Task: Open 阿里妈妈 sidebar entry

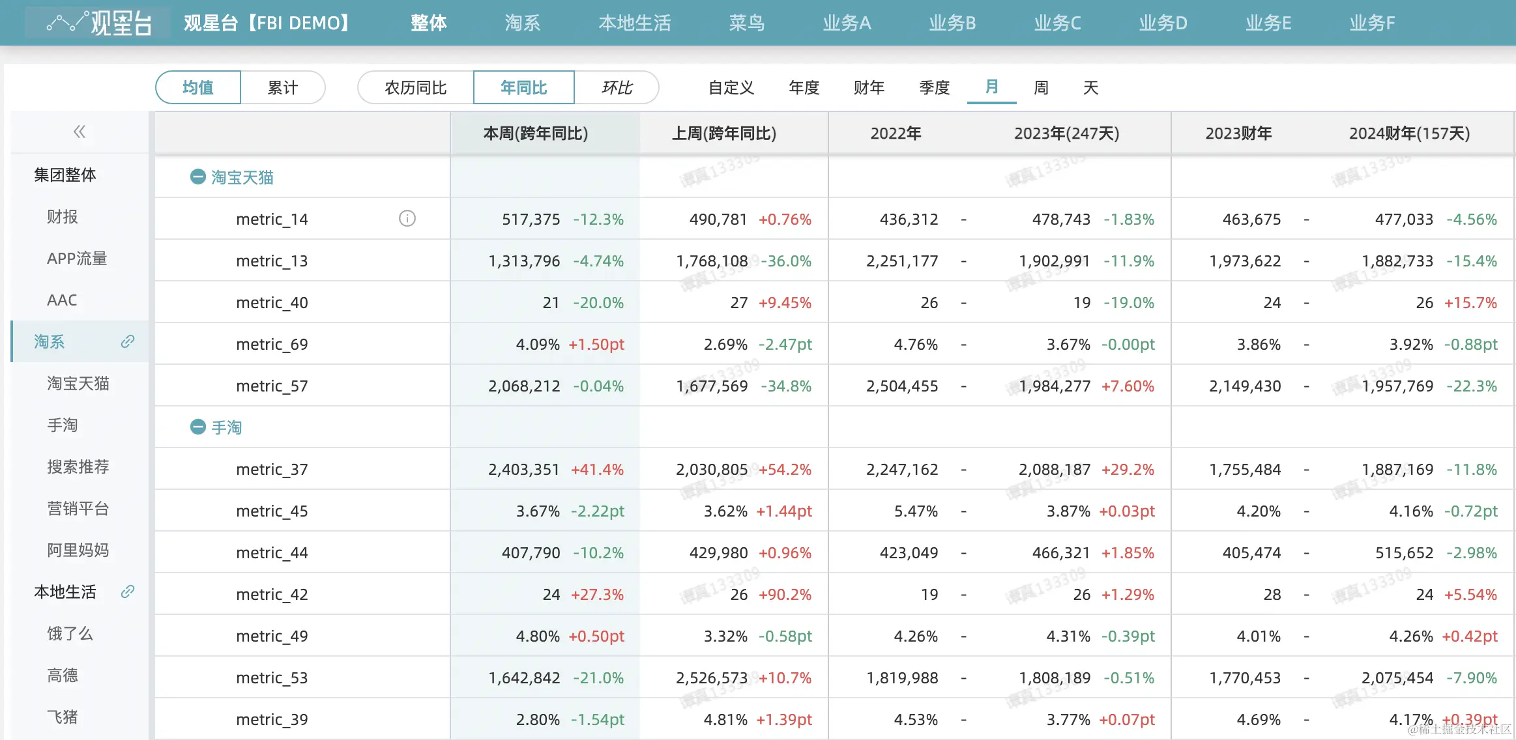Action: pyautogui.click(x=78, y=550)
